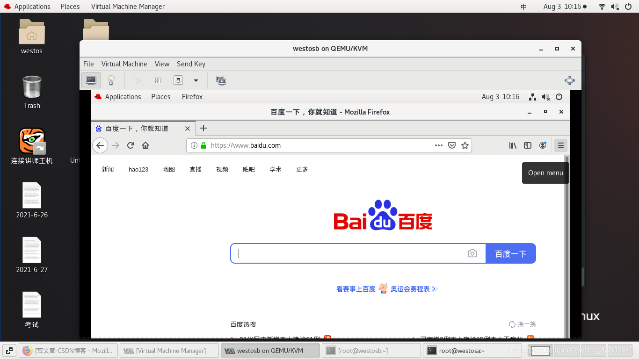Open 新闻 link on Baidu
Viewport: 639px width, 359px height.
[108, 169]
